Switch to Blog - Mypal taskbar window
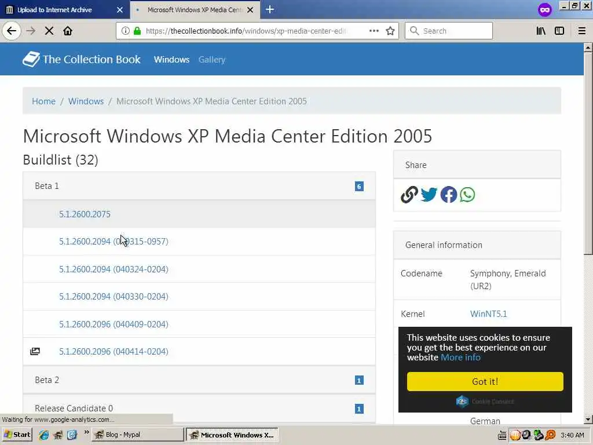 pyautogui.click(x=138, y=435)
